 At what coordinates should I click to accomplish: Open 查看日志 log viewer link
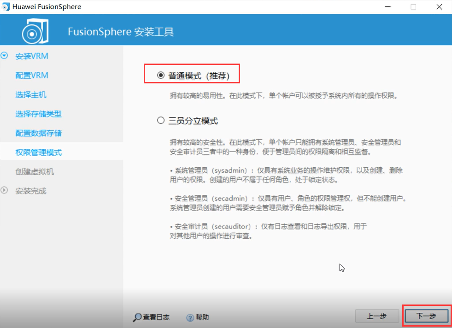point(156,317)
